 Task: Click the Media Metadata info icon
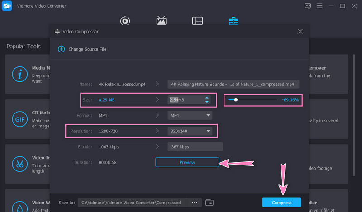[x=19, y=74]
